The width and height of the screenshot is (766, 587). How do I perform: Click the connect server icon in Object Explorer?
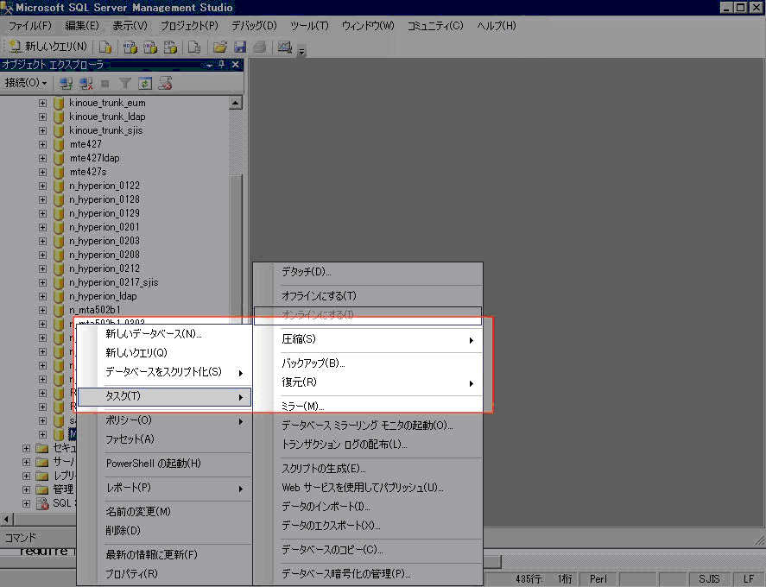point(66,84)
